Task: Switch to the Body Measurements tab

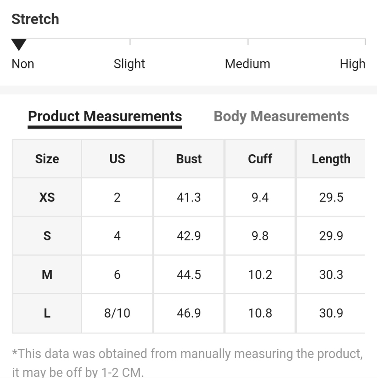Action: [281, 116]
